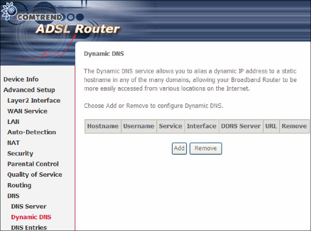Click the Username column header
The width and height of the screenshot is (311, 231).
pos(139,126)
